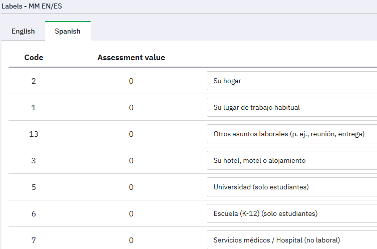Click the 'Labels - MM EN/ES' panel title
This screenshot has width=377, height=249.
(33, 7)
